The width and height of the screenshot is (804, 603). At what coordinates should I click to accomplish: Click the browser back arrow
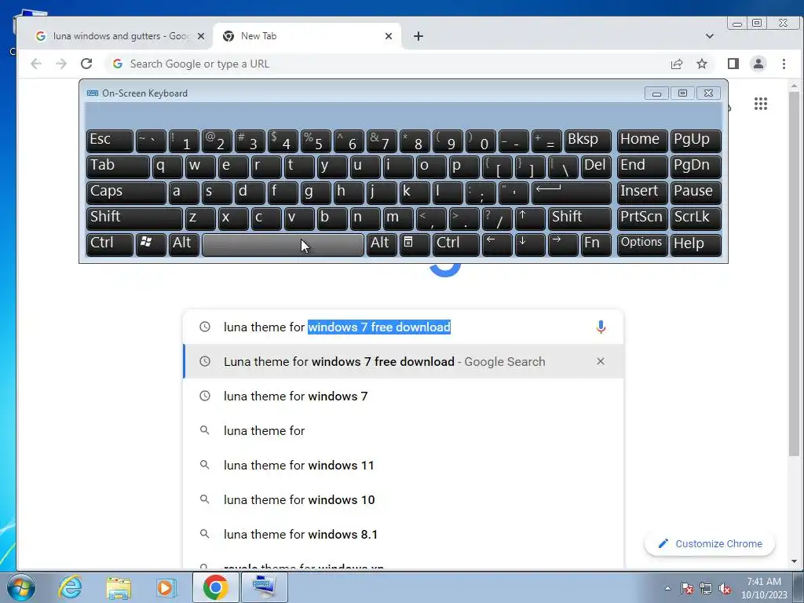point(36,64)
